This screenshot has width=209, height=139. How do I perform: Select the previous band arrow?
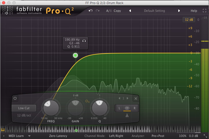point(120,98)
